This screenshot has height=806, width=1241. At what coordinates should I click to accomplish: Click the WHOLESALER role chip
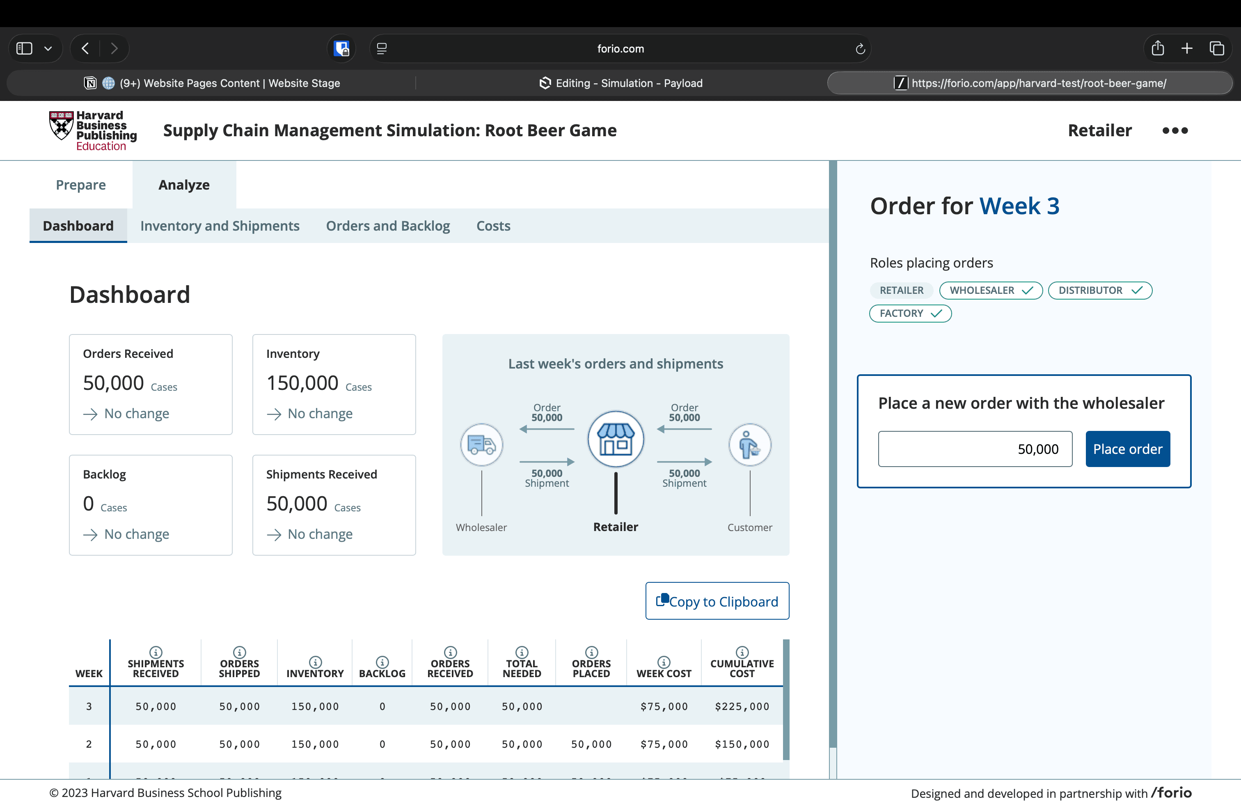[x=990, y=291]
